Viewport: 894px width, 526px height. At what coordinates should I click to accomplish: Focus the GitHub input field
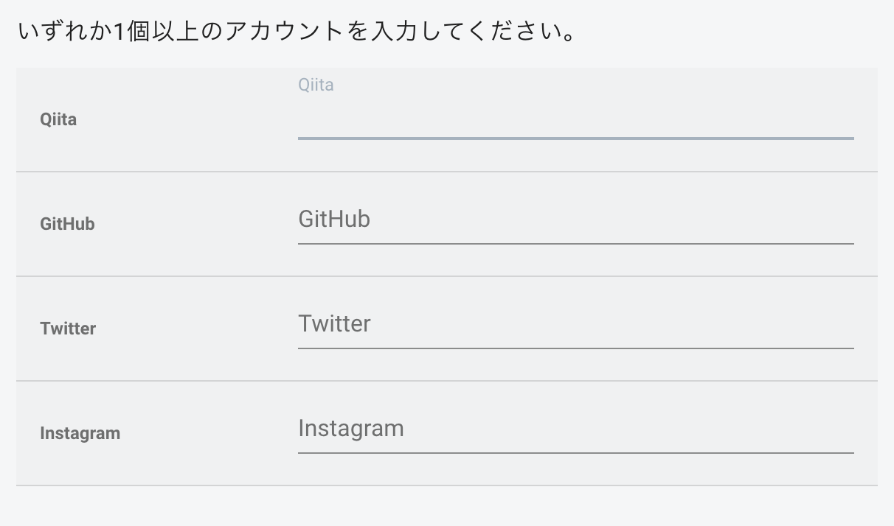click(575, 220)
